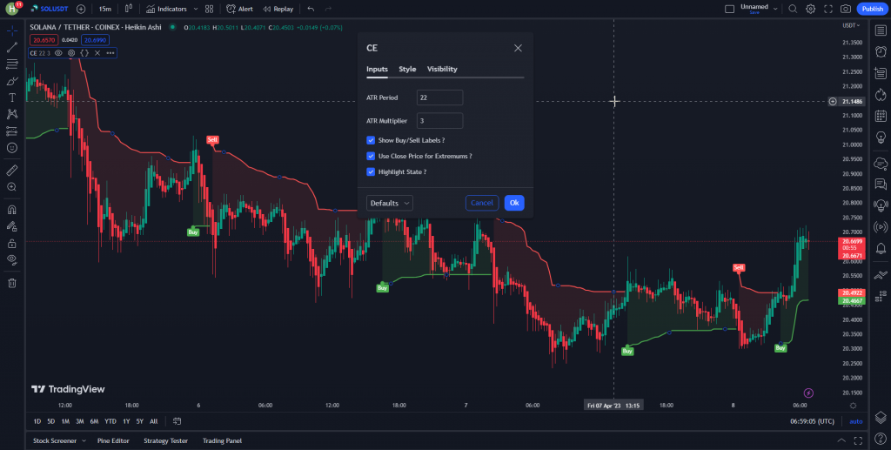This screenshot has width=891, height=450.
Task: Open the emoji icons tool
Action: tap(12, 148)
